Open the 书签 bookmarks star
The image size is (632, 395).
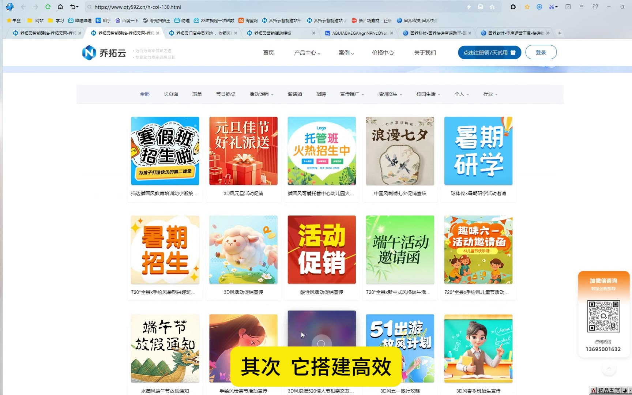14,20
